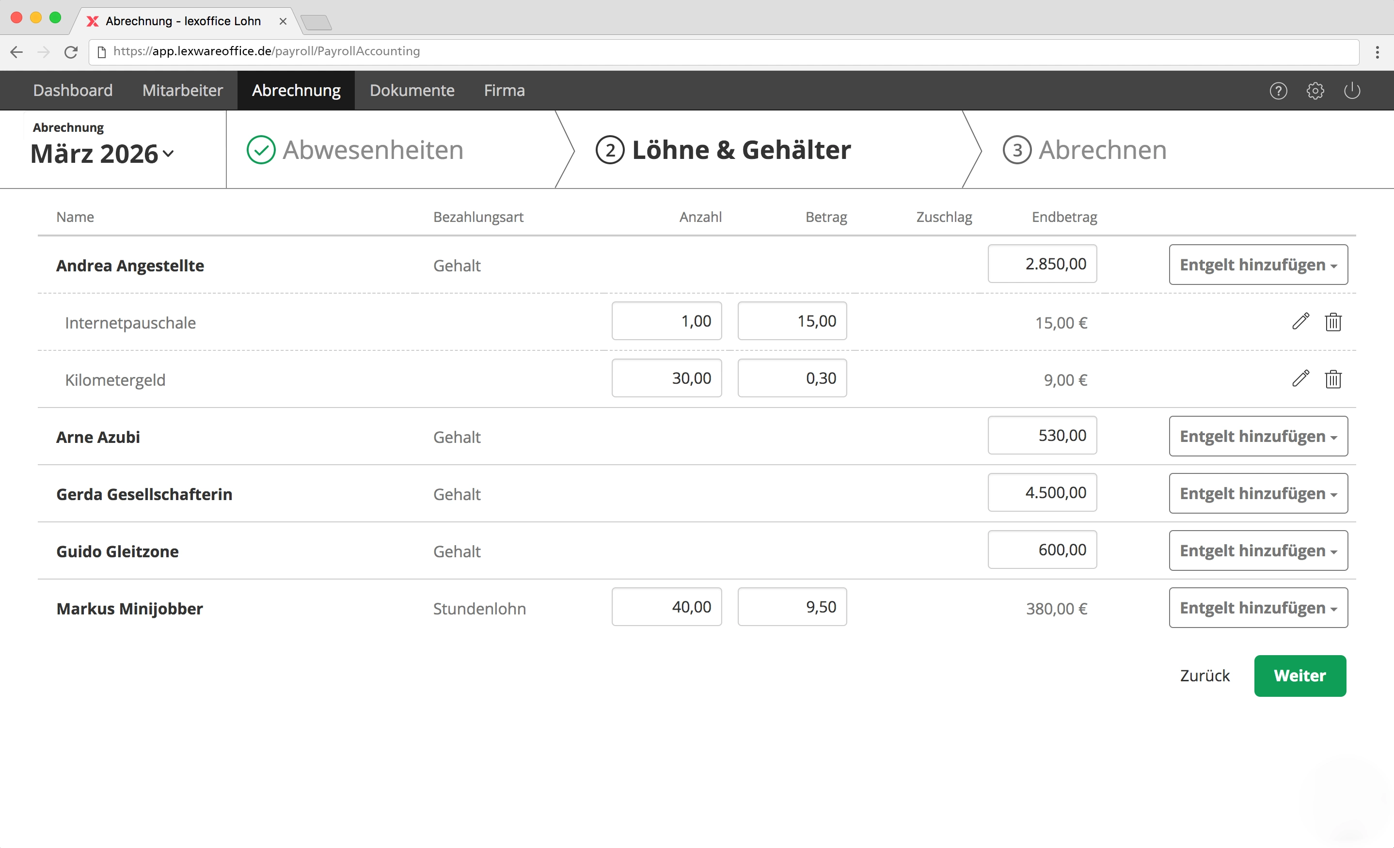
Task: Edit the Internetpauschale entry with pencil icon
Action: point(1300,321)
